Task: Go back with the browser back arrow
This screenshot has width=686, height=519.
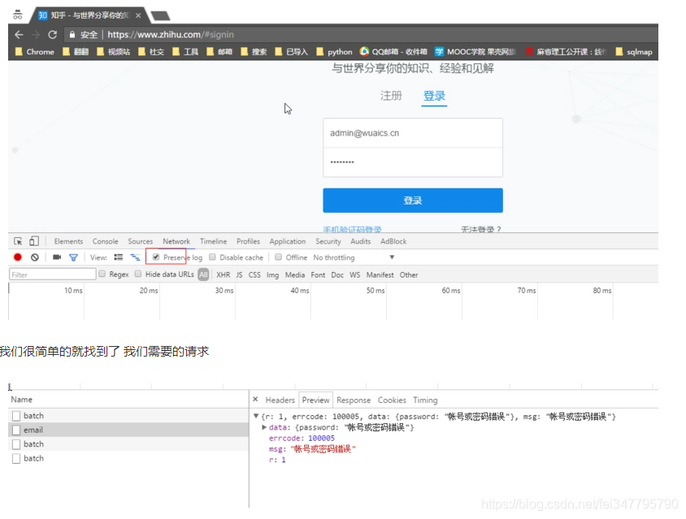Action: click(19, 35)
